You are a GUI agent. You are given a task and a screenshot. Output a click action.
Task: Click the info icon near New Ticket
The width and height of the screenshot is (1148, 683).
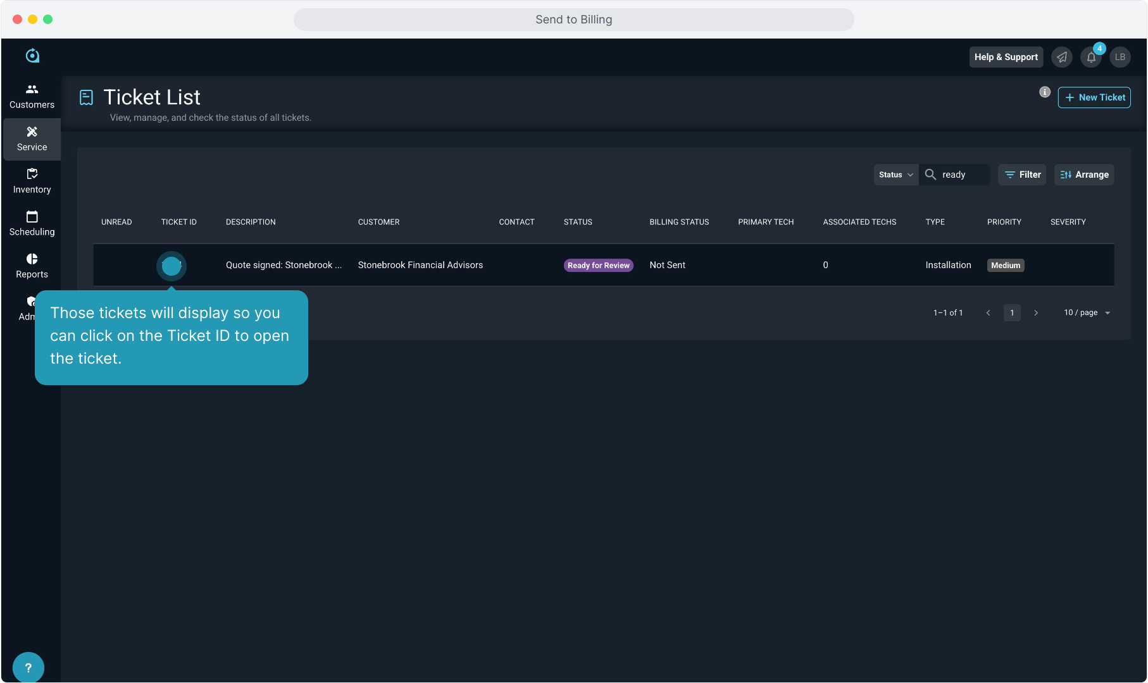coord(1045,92)
